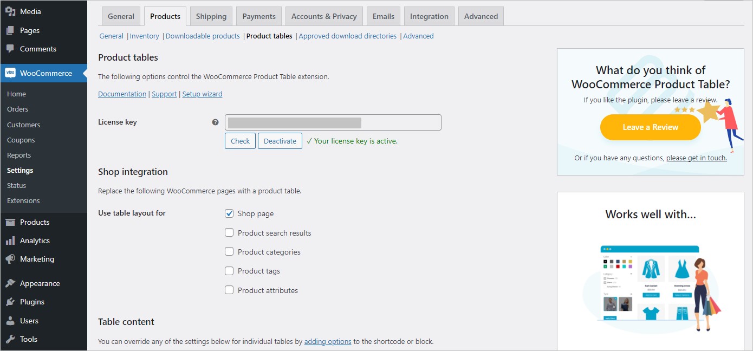Viewport: 753px width, 351px height.
Task: Open the WooCommerce menu icon in sidebar
Action: (x=10, y=73)
